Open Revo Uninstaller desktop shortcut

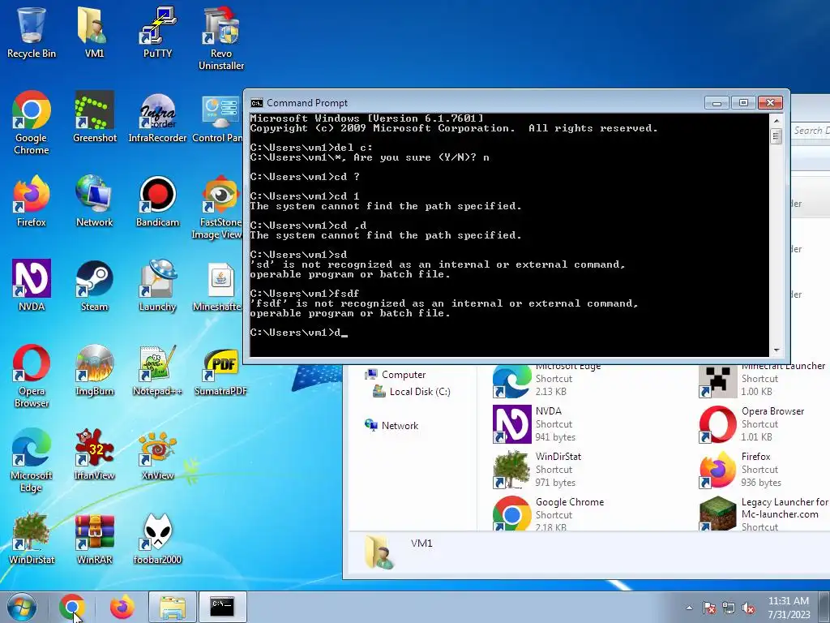(220, 38)
